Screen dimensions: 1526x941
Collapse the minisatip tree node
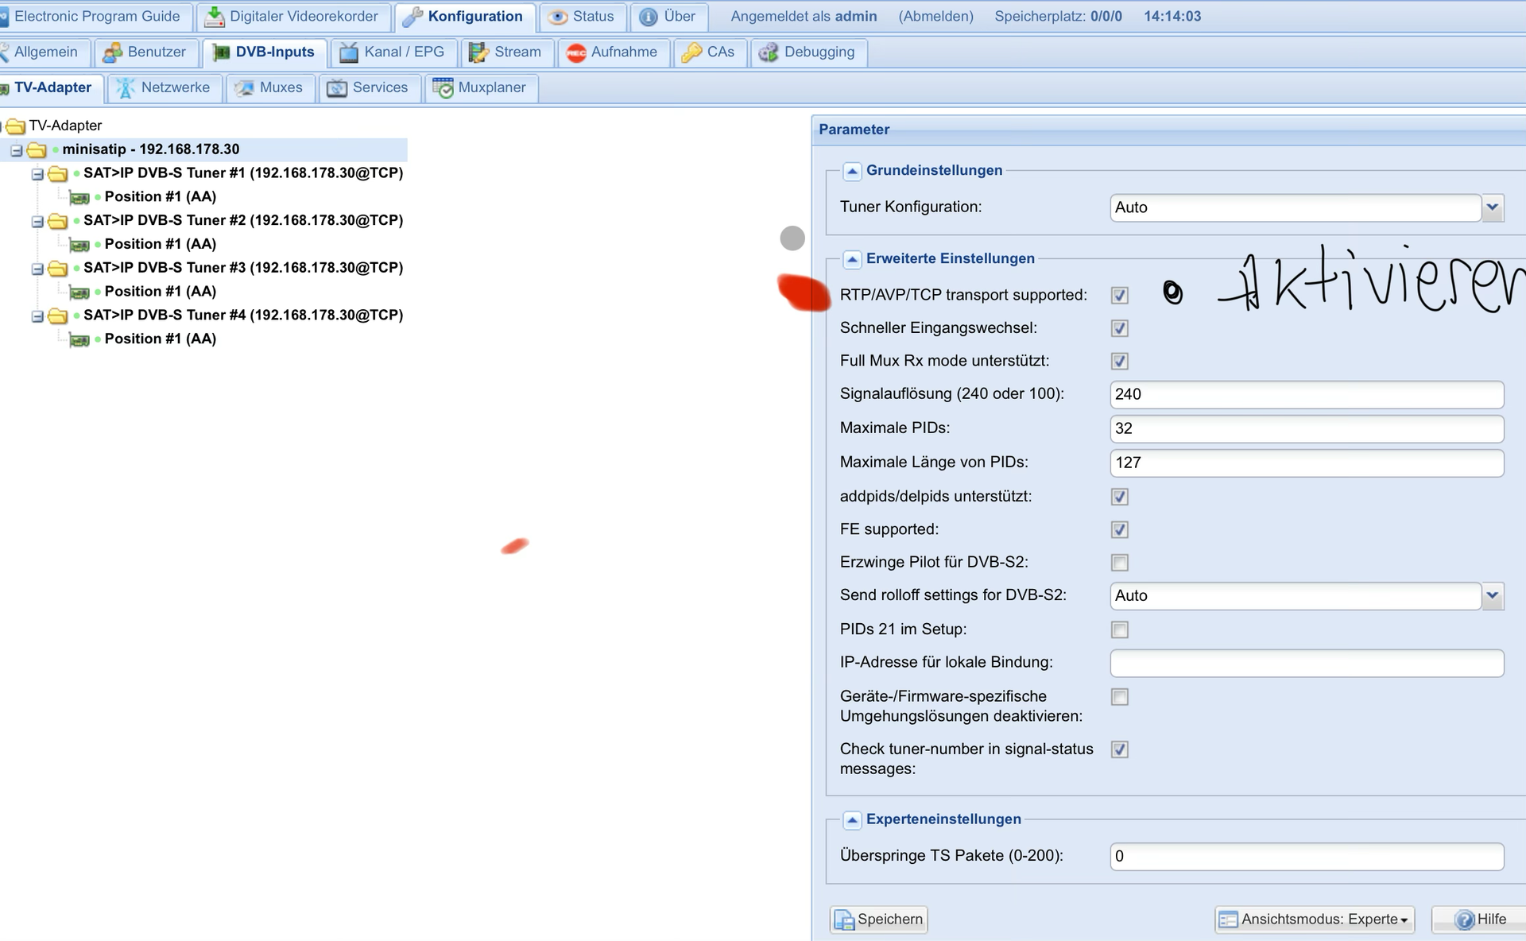tap(16, 149)
